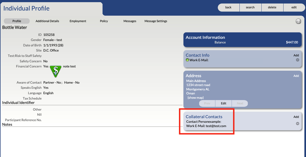306x157 pixels.
Task: Click the Montgomery AL address line
Action: [198, 89]
